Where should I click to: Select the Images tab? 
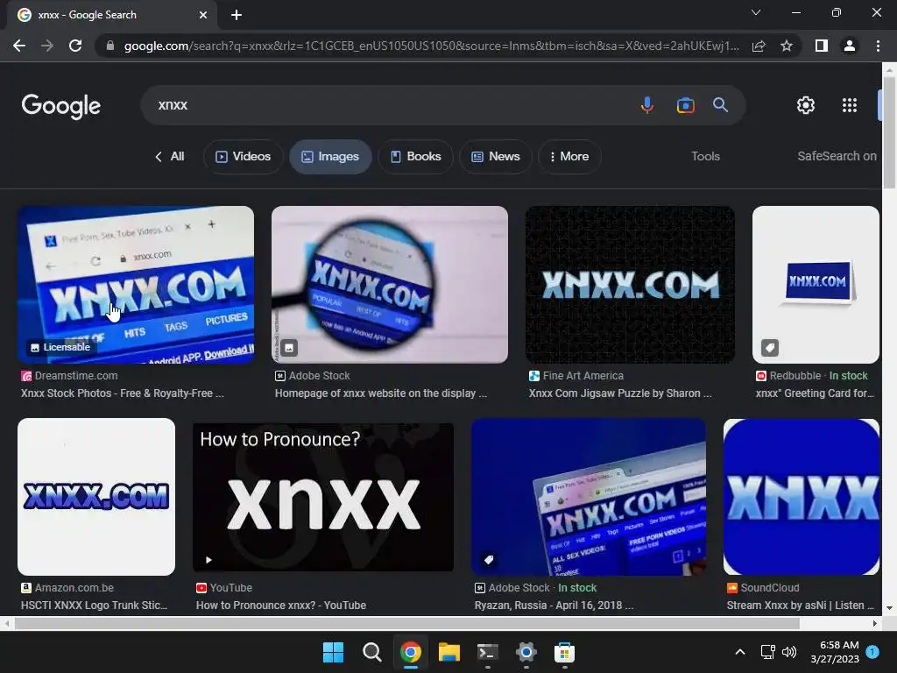click(330, 156)
